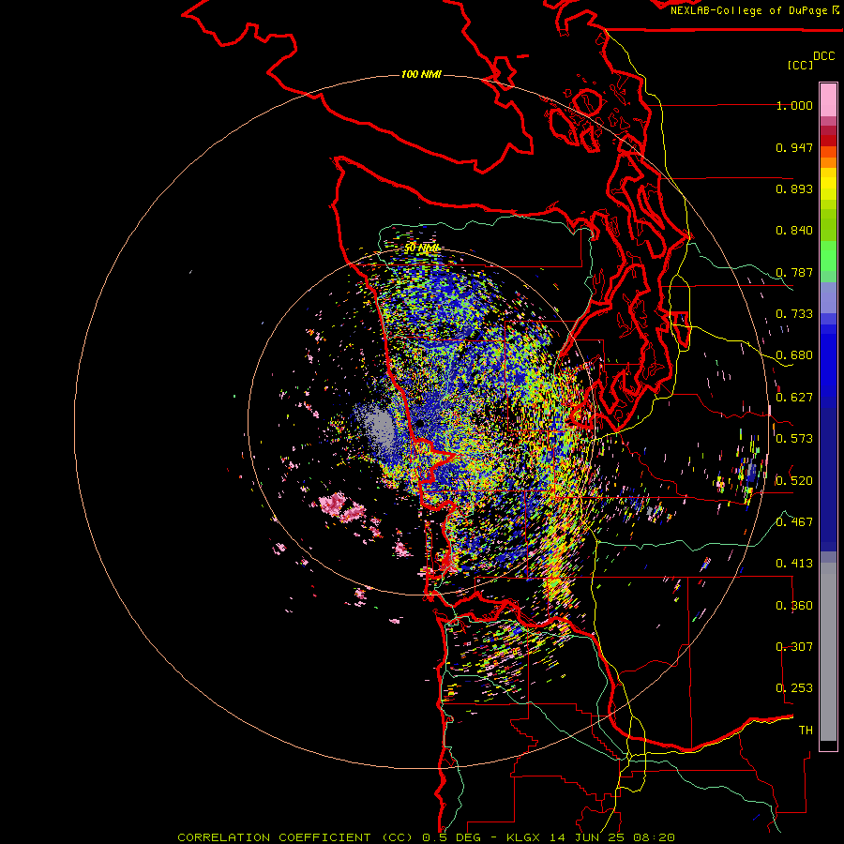This screenshot has width=844, height=844.
Task: Click the 0.360 scale value
Action: (794, 606)
